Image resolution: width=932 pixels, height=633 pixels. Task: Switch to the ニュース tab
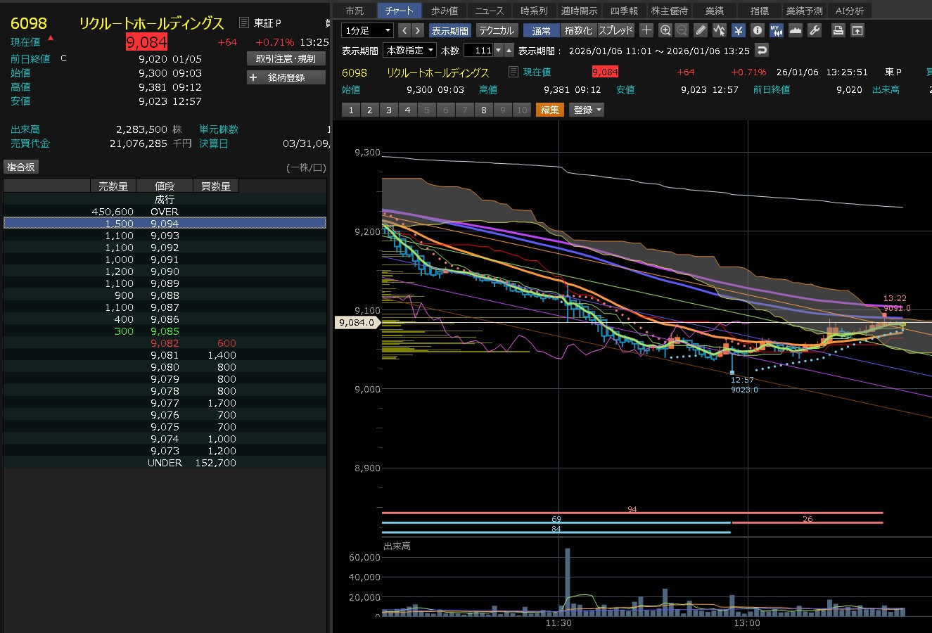[x=489, y=11]
